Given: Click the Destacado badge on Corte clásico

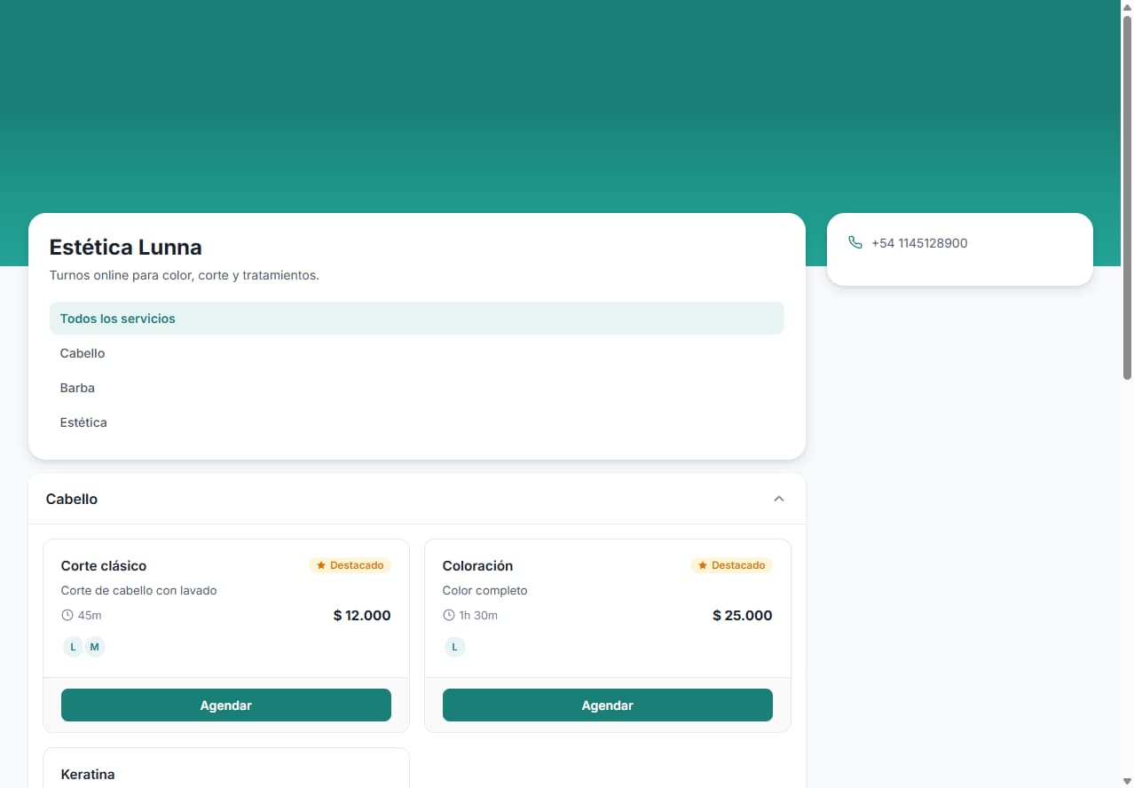Looking at the screenshot, I should click(350, 565).
